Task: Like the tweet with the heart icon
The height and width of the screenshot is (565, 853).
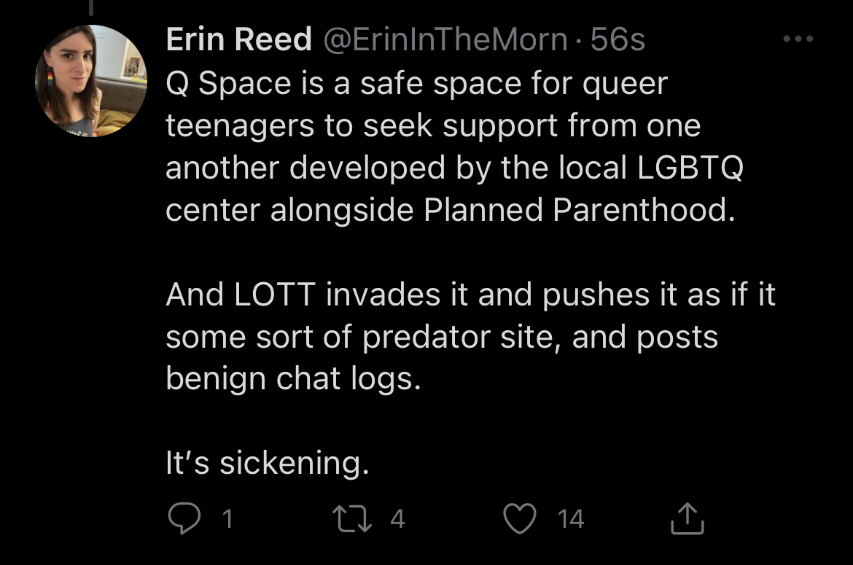Action: [519, 518]
